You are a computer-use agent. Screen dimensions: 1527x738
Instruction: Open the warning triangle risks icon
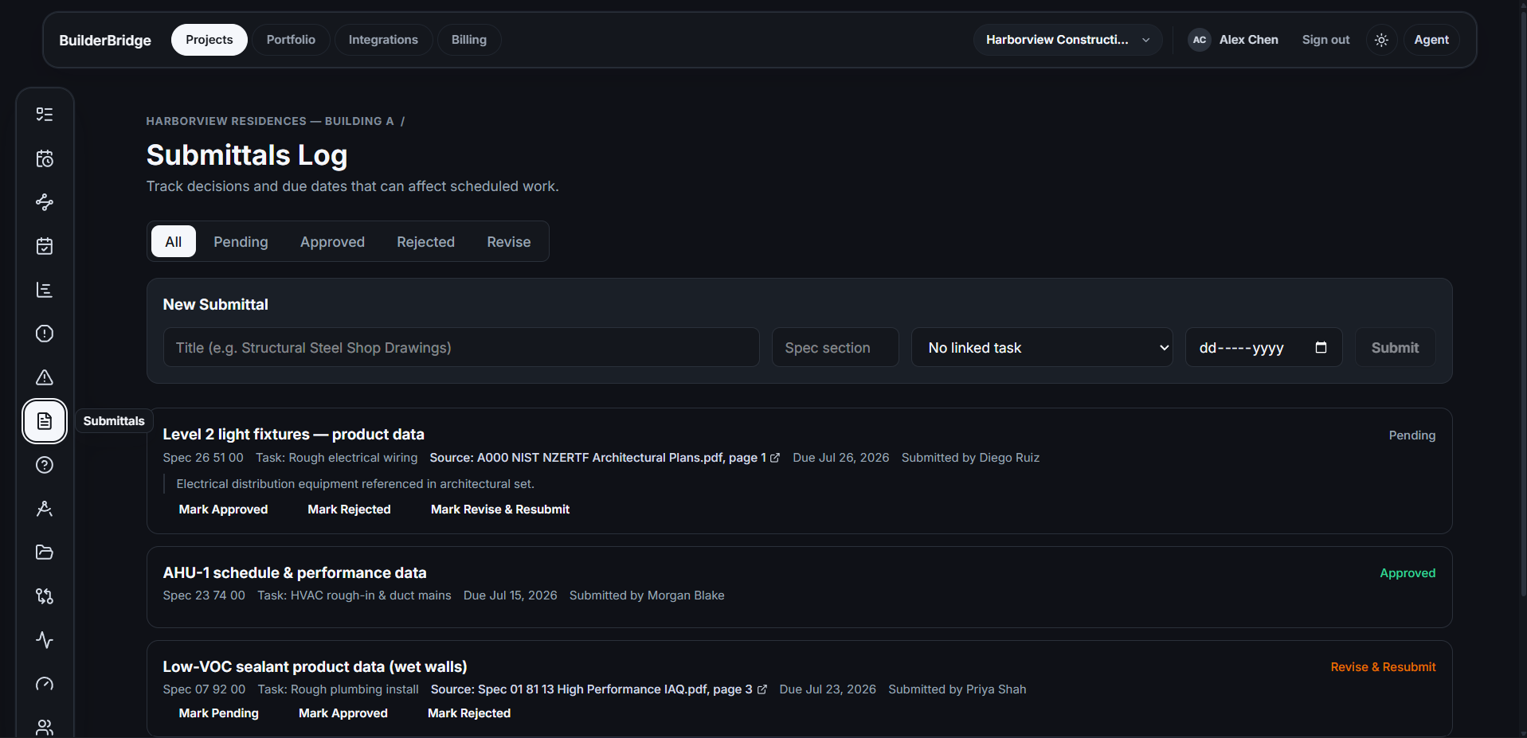[45, 377]
